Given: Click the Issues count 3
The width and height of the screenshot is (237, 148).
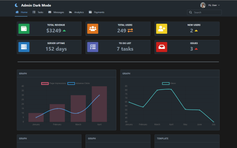Looking at the screenshot, I should click(191, 49).
